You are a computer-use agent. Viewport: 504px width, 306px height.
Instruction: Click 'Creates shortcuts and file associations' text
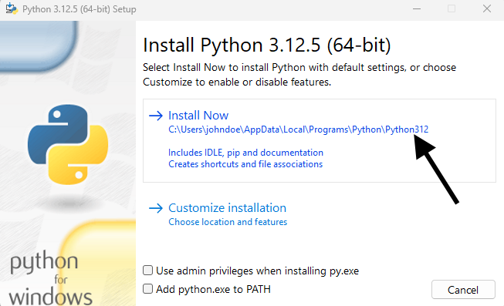tap(245, 164)
